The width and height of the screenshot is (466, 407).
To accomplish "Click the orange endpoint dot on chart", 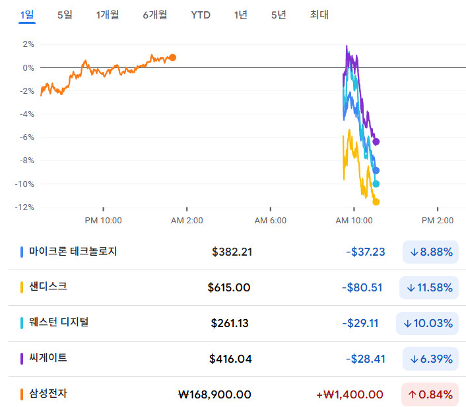I will [x=173, y=57].
